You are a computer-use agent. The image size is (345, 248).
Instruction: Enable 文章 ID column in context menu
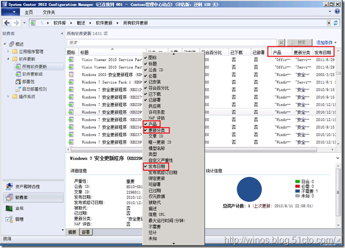click(x=155, y=136)
